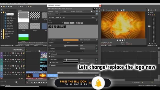The width and height of the screenshot is (160, 90).
Task: Click the search icon in Media Generators panel
Action: 2,10
